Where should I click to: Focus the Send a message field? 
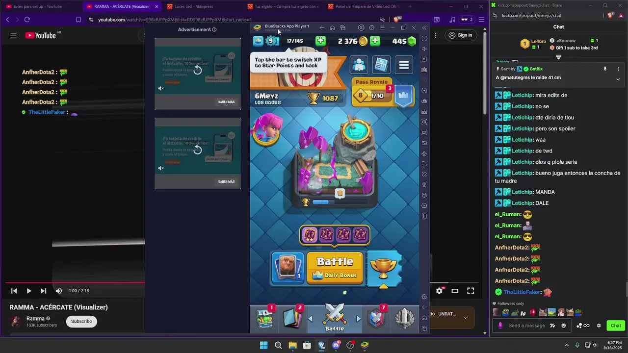pyautogui.click(x=526, y=326)
